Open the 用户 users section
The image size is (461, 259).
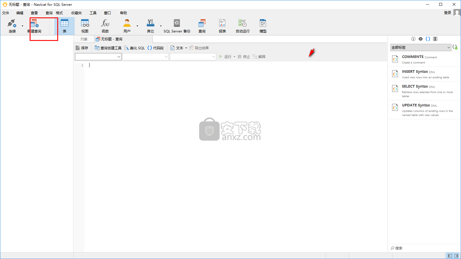point(127,26)
